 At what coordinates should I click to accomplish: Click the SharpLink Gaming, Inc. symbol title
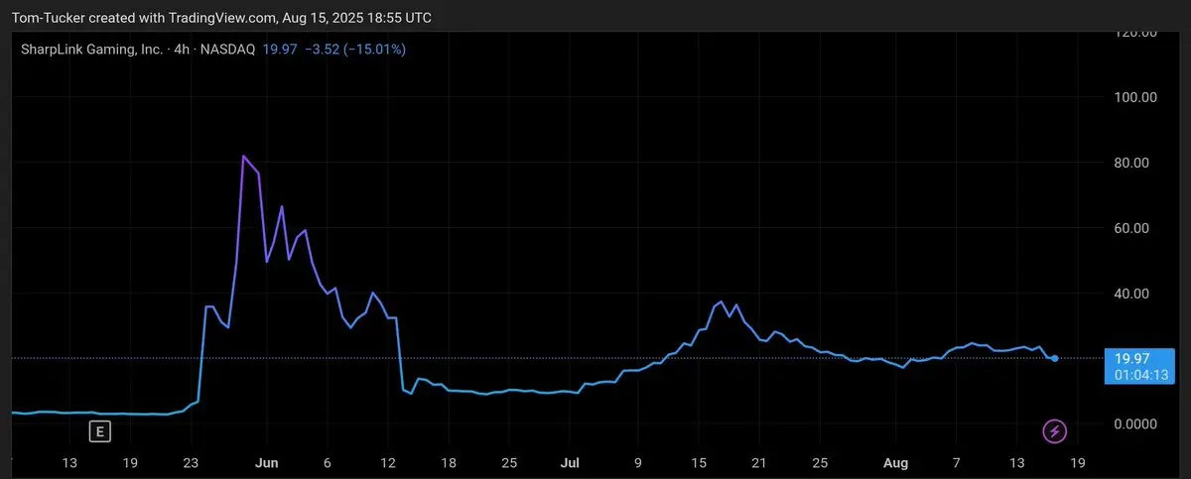pyautogui.click(x=92, y=49)
